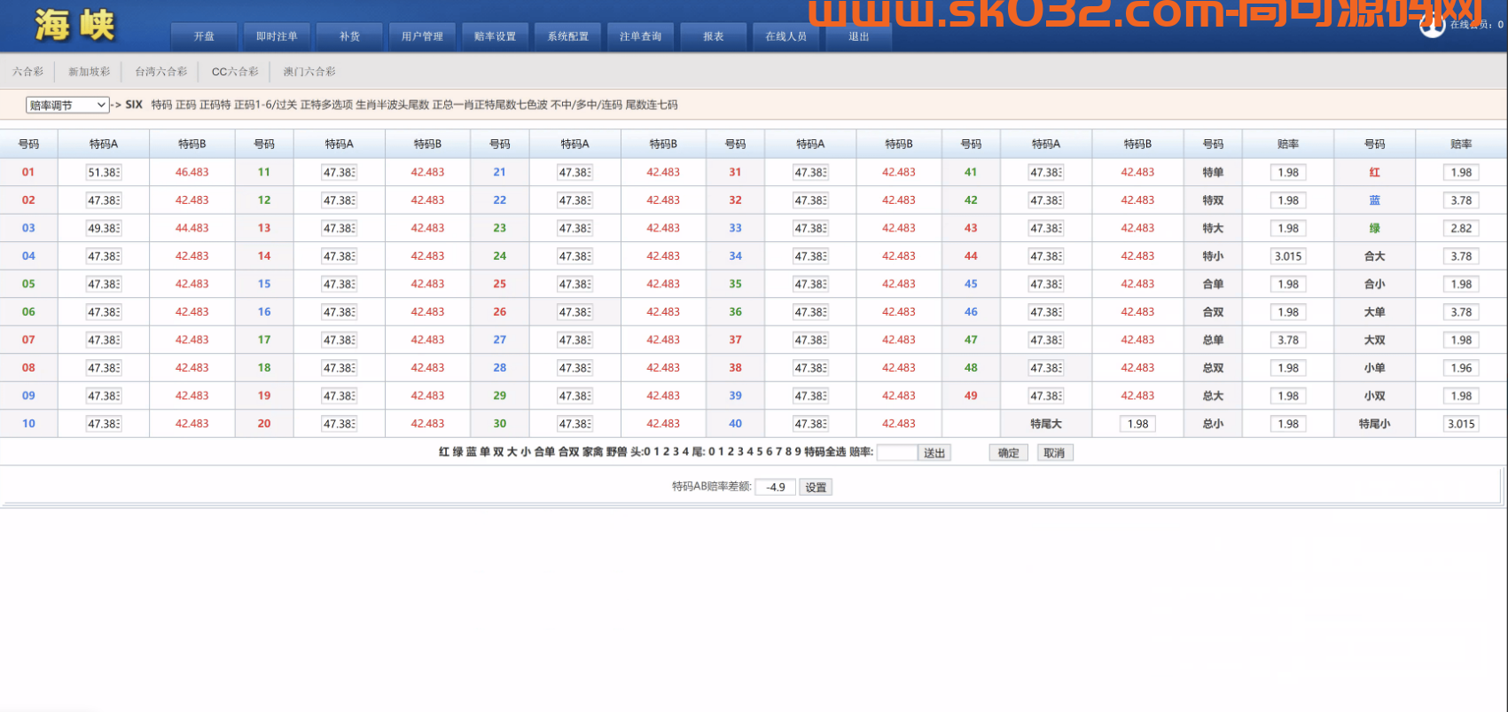
Task: Edit the 特尾小 odds field
Action: tap(1461, 424)
